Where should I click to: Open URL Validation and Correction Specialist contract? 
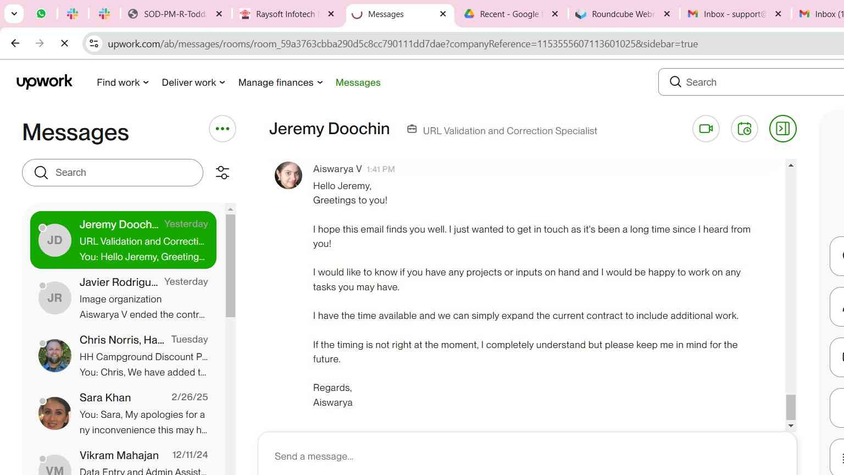(x=510, y=131)
